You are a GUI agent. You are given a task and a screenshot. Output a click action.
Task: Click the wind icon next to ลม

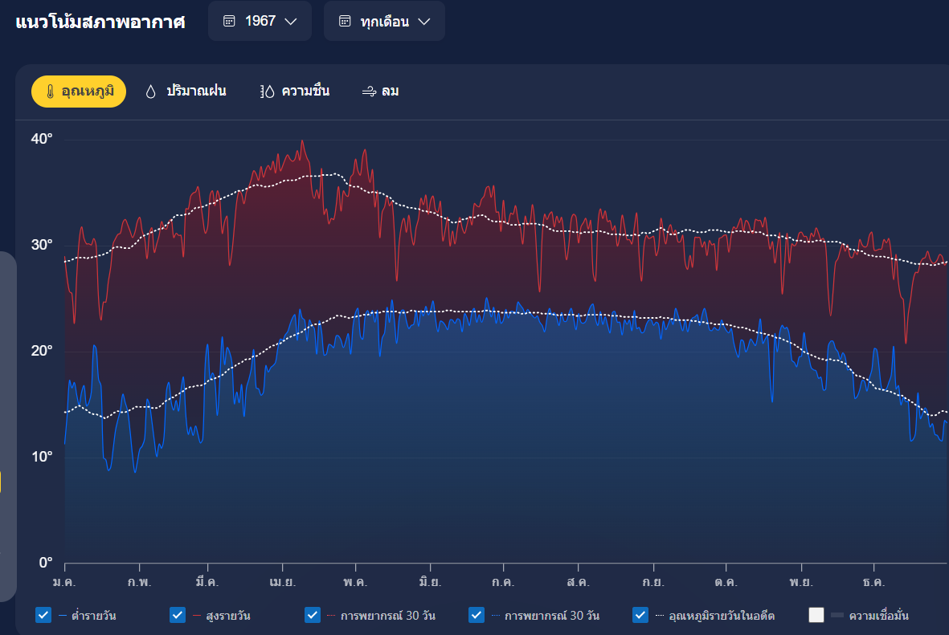[369, 92]
